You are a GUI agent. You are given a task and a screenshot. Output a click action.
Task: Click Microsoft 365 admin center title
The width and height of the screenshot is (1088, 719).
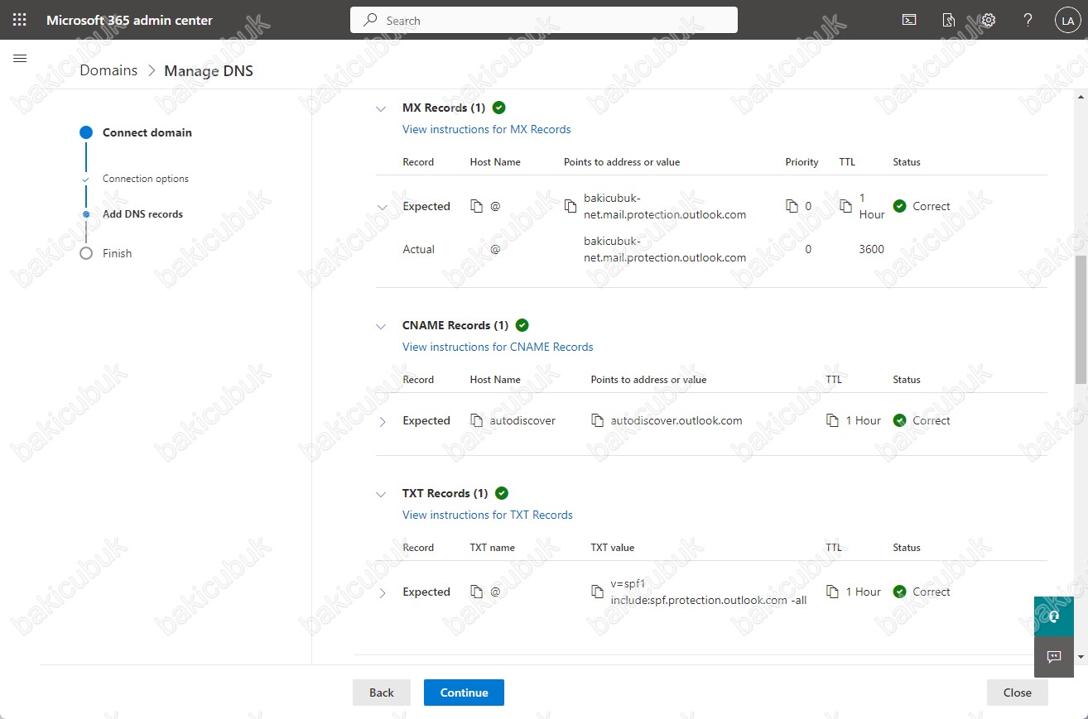(x=129, y=20)
